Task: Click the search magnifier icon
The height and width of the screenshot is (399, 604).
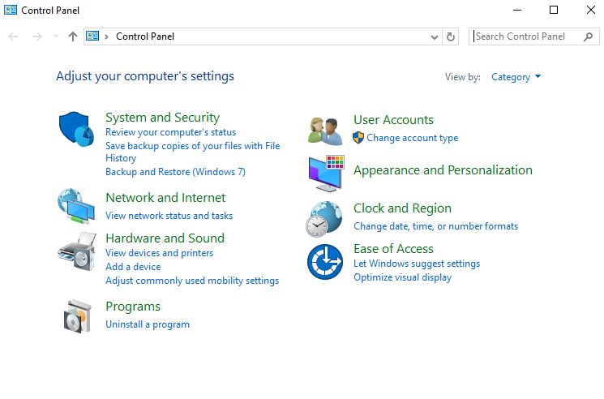Action: coord(588,36)
